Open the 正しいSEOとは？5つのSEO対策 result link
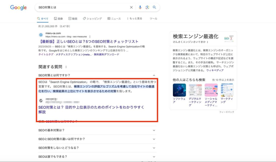The image size is (276, 162). click(x=91, y=41)
